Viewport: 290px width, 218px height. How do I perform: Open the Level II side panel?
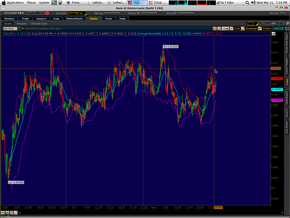[x=287, y=113]
